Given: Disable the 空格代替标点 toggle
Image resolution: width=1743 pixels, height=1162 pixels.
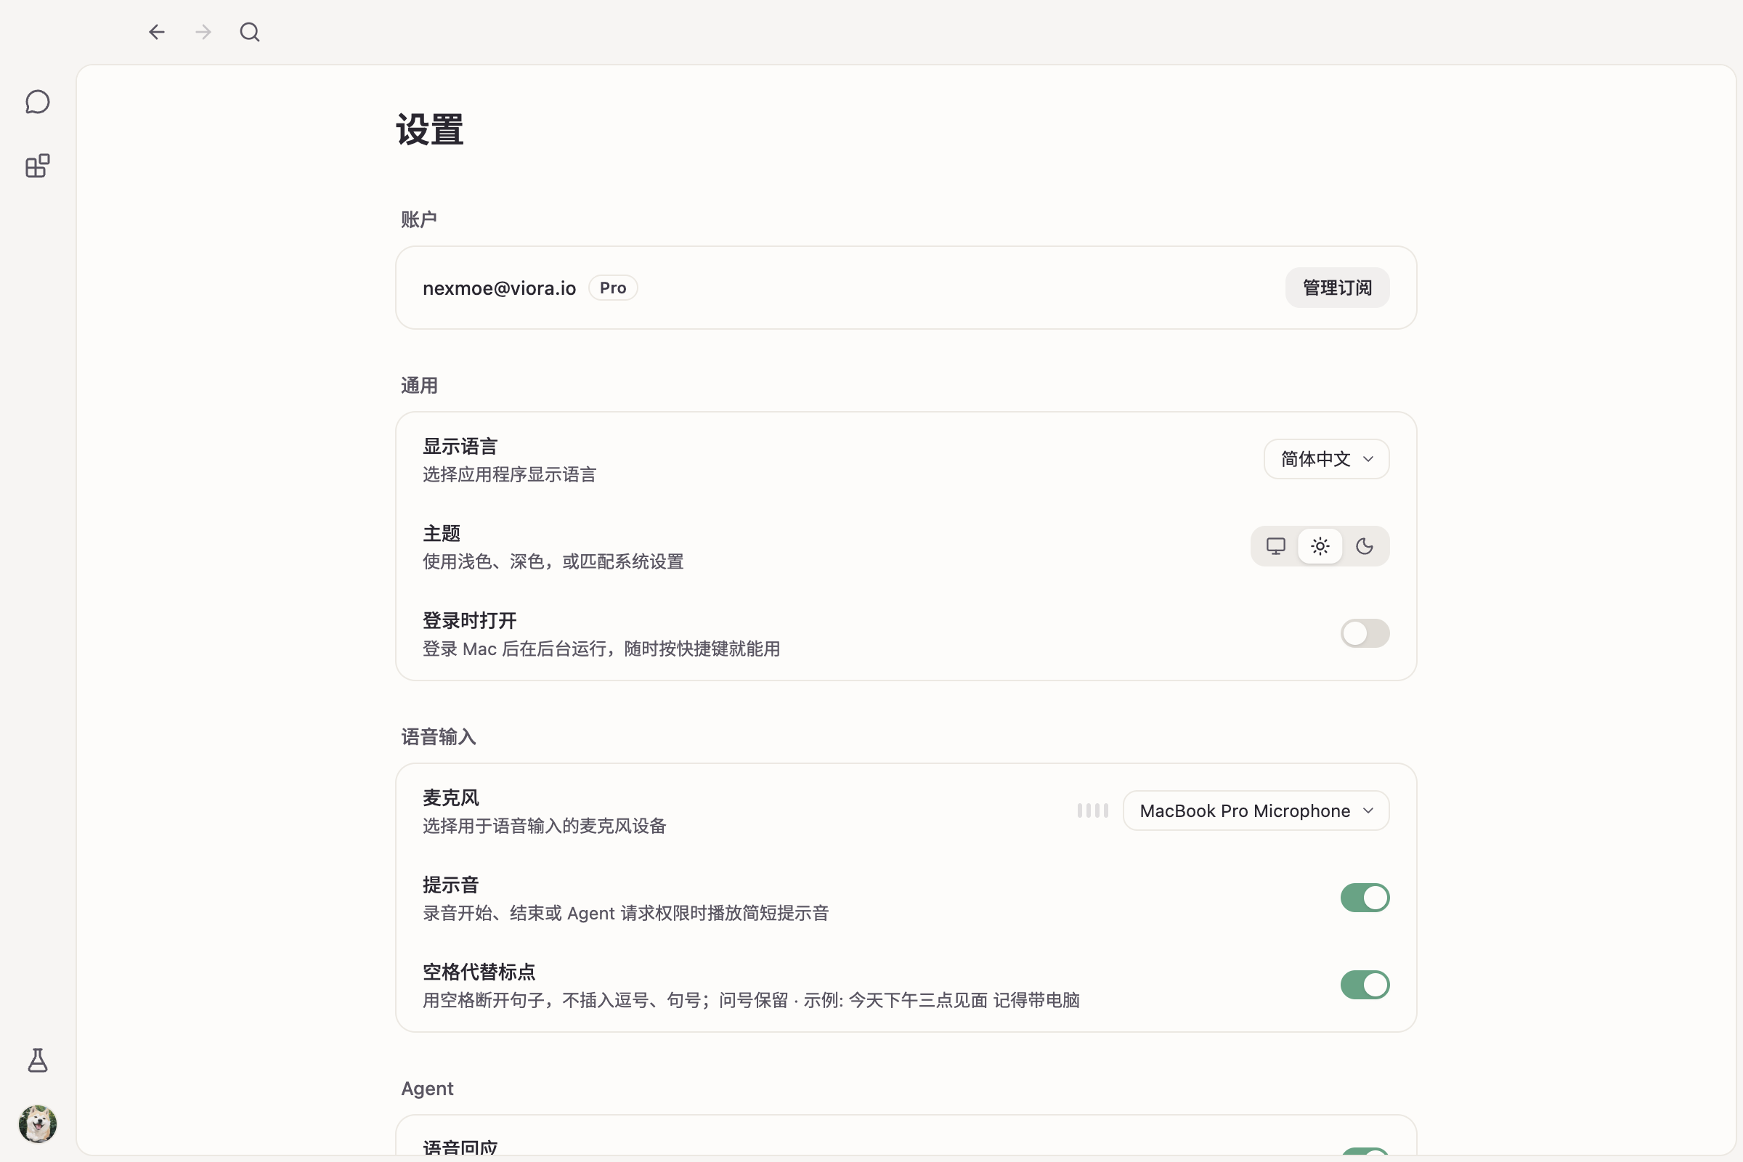Looking at the screenshot, I should click(x=1365, y=985).
